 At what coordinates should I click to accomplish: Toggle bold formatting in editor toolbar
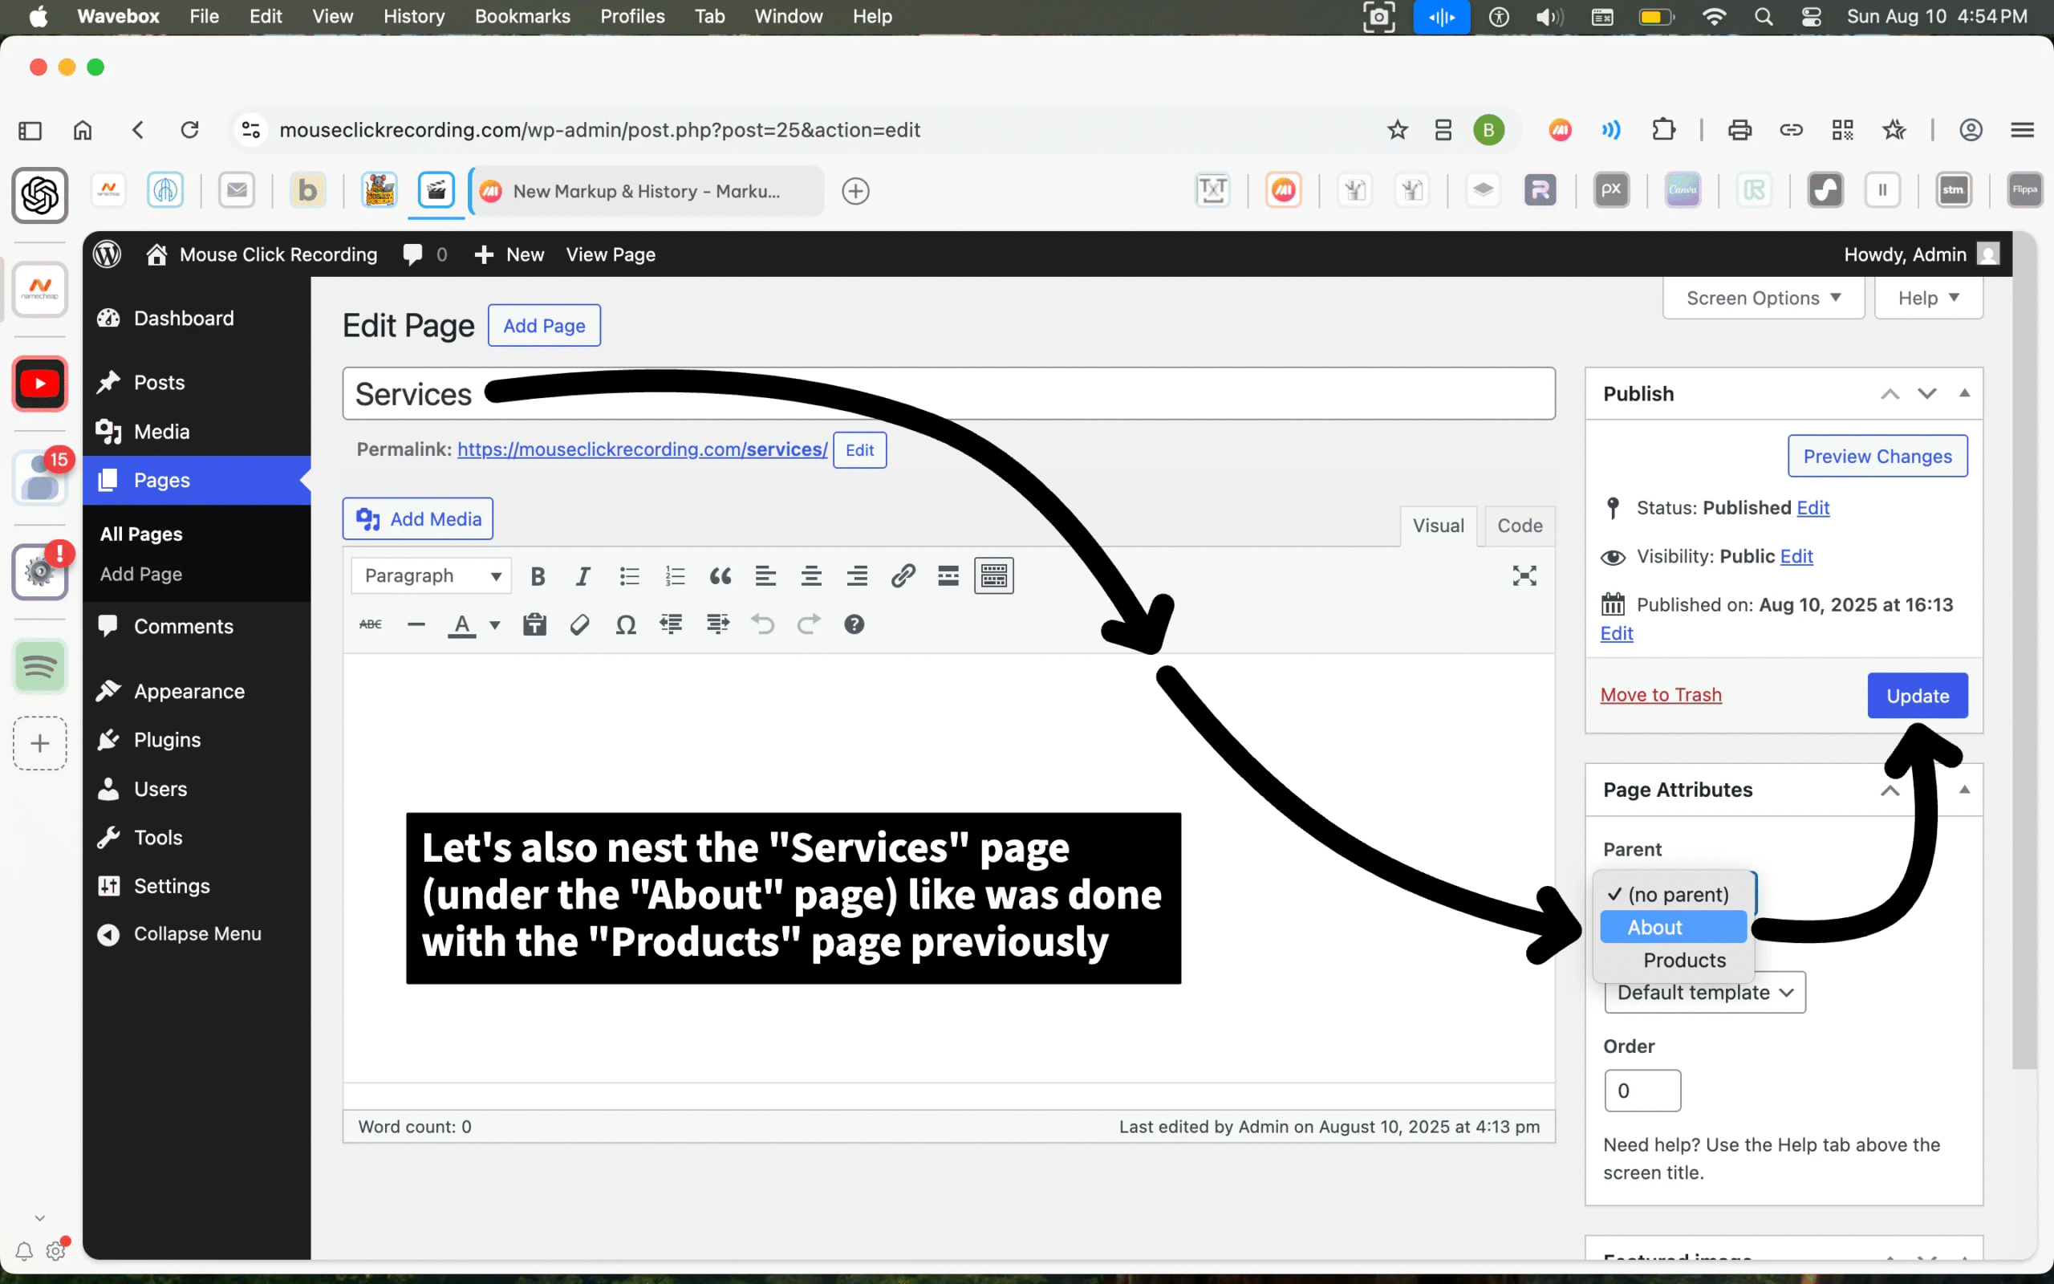(x=538, y=577)
